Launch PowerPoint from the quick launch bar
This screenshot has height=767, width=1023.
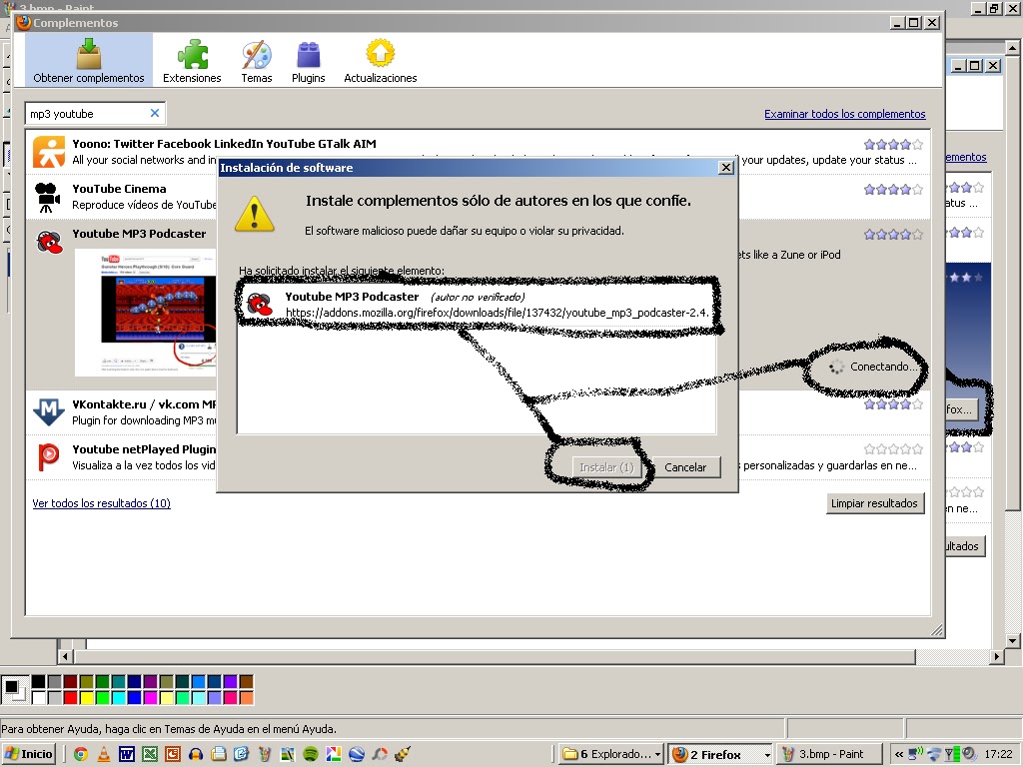(173, 754)
